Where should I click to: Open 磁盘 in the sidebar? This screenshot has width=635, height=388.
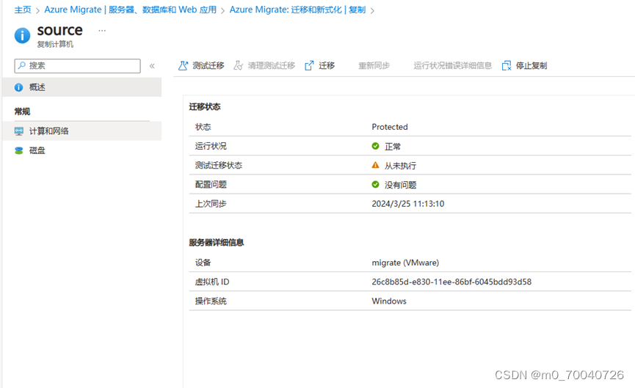click(81, 150)
